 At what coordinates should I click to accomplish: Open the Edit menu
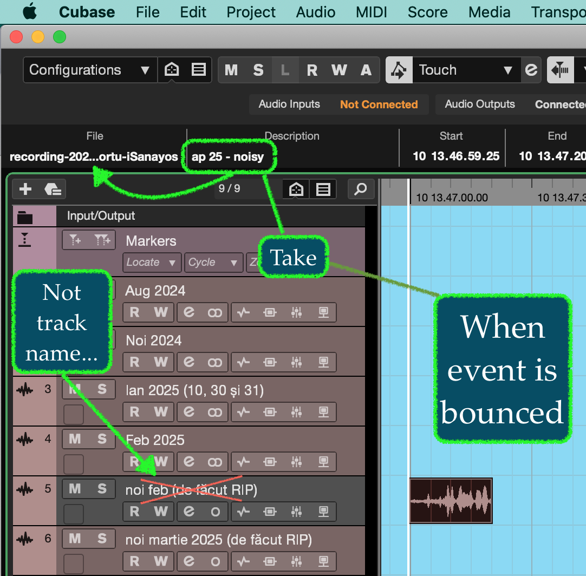(x=193, y=12)
